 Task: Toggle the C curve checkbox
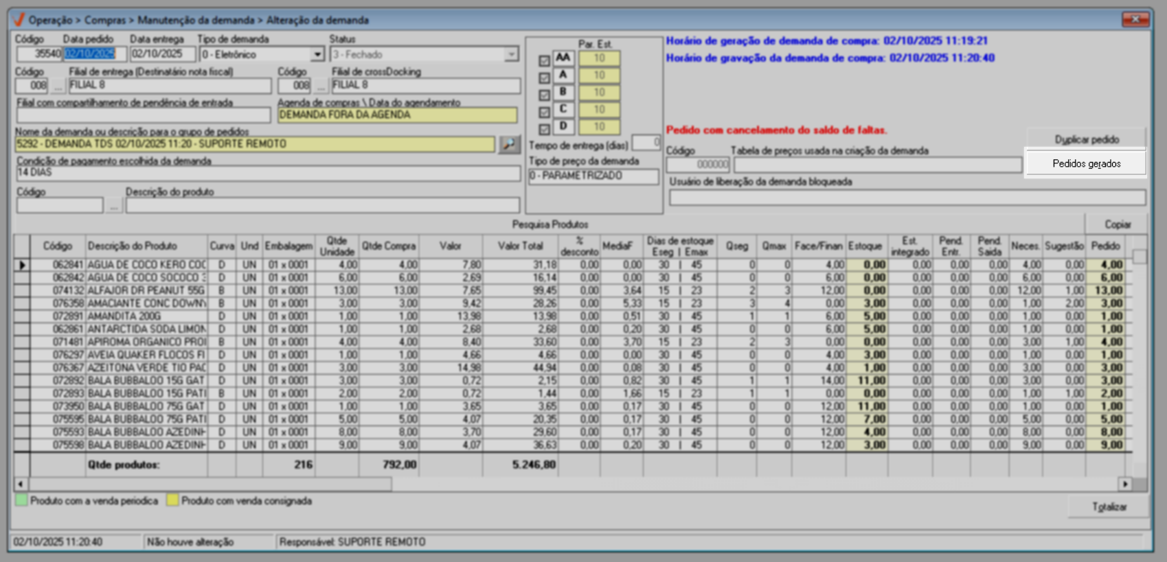point(544,112)
